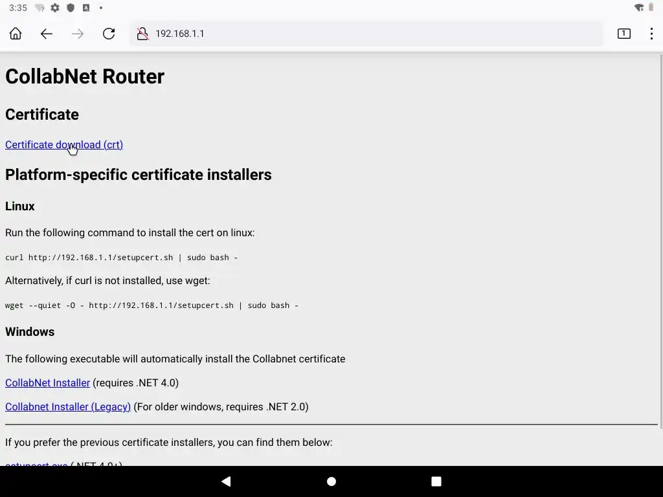This screenshot has height=497, width=663.
Task: Tap the Android recent apps square button
Action: pyautogui.click(x=436, y=481)
